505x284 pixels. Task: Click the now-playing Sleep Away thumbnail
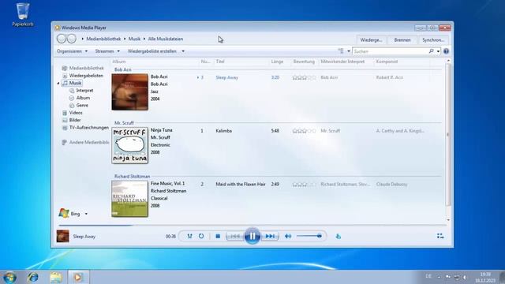tap(63, 236)
